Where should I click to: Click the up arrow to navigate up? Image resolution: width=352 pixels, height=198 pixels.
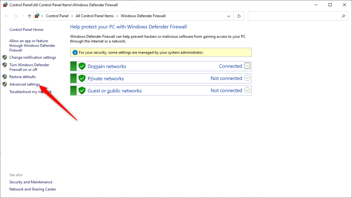pos(29,16)
